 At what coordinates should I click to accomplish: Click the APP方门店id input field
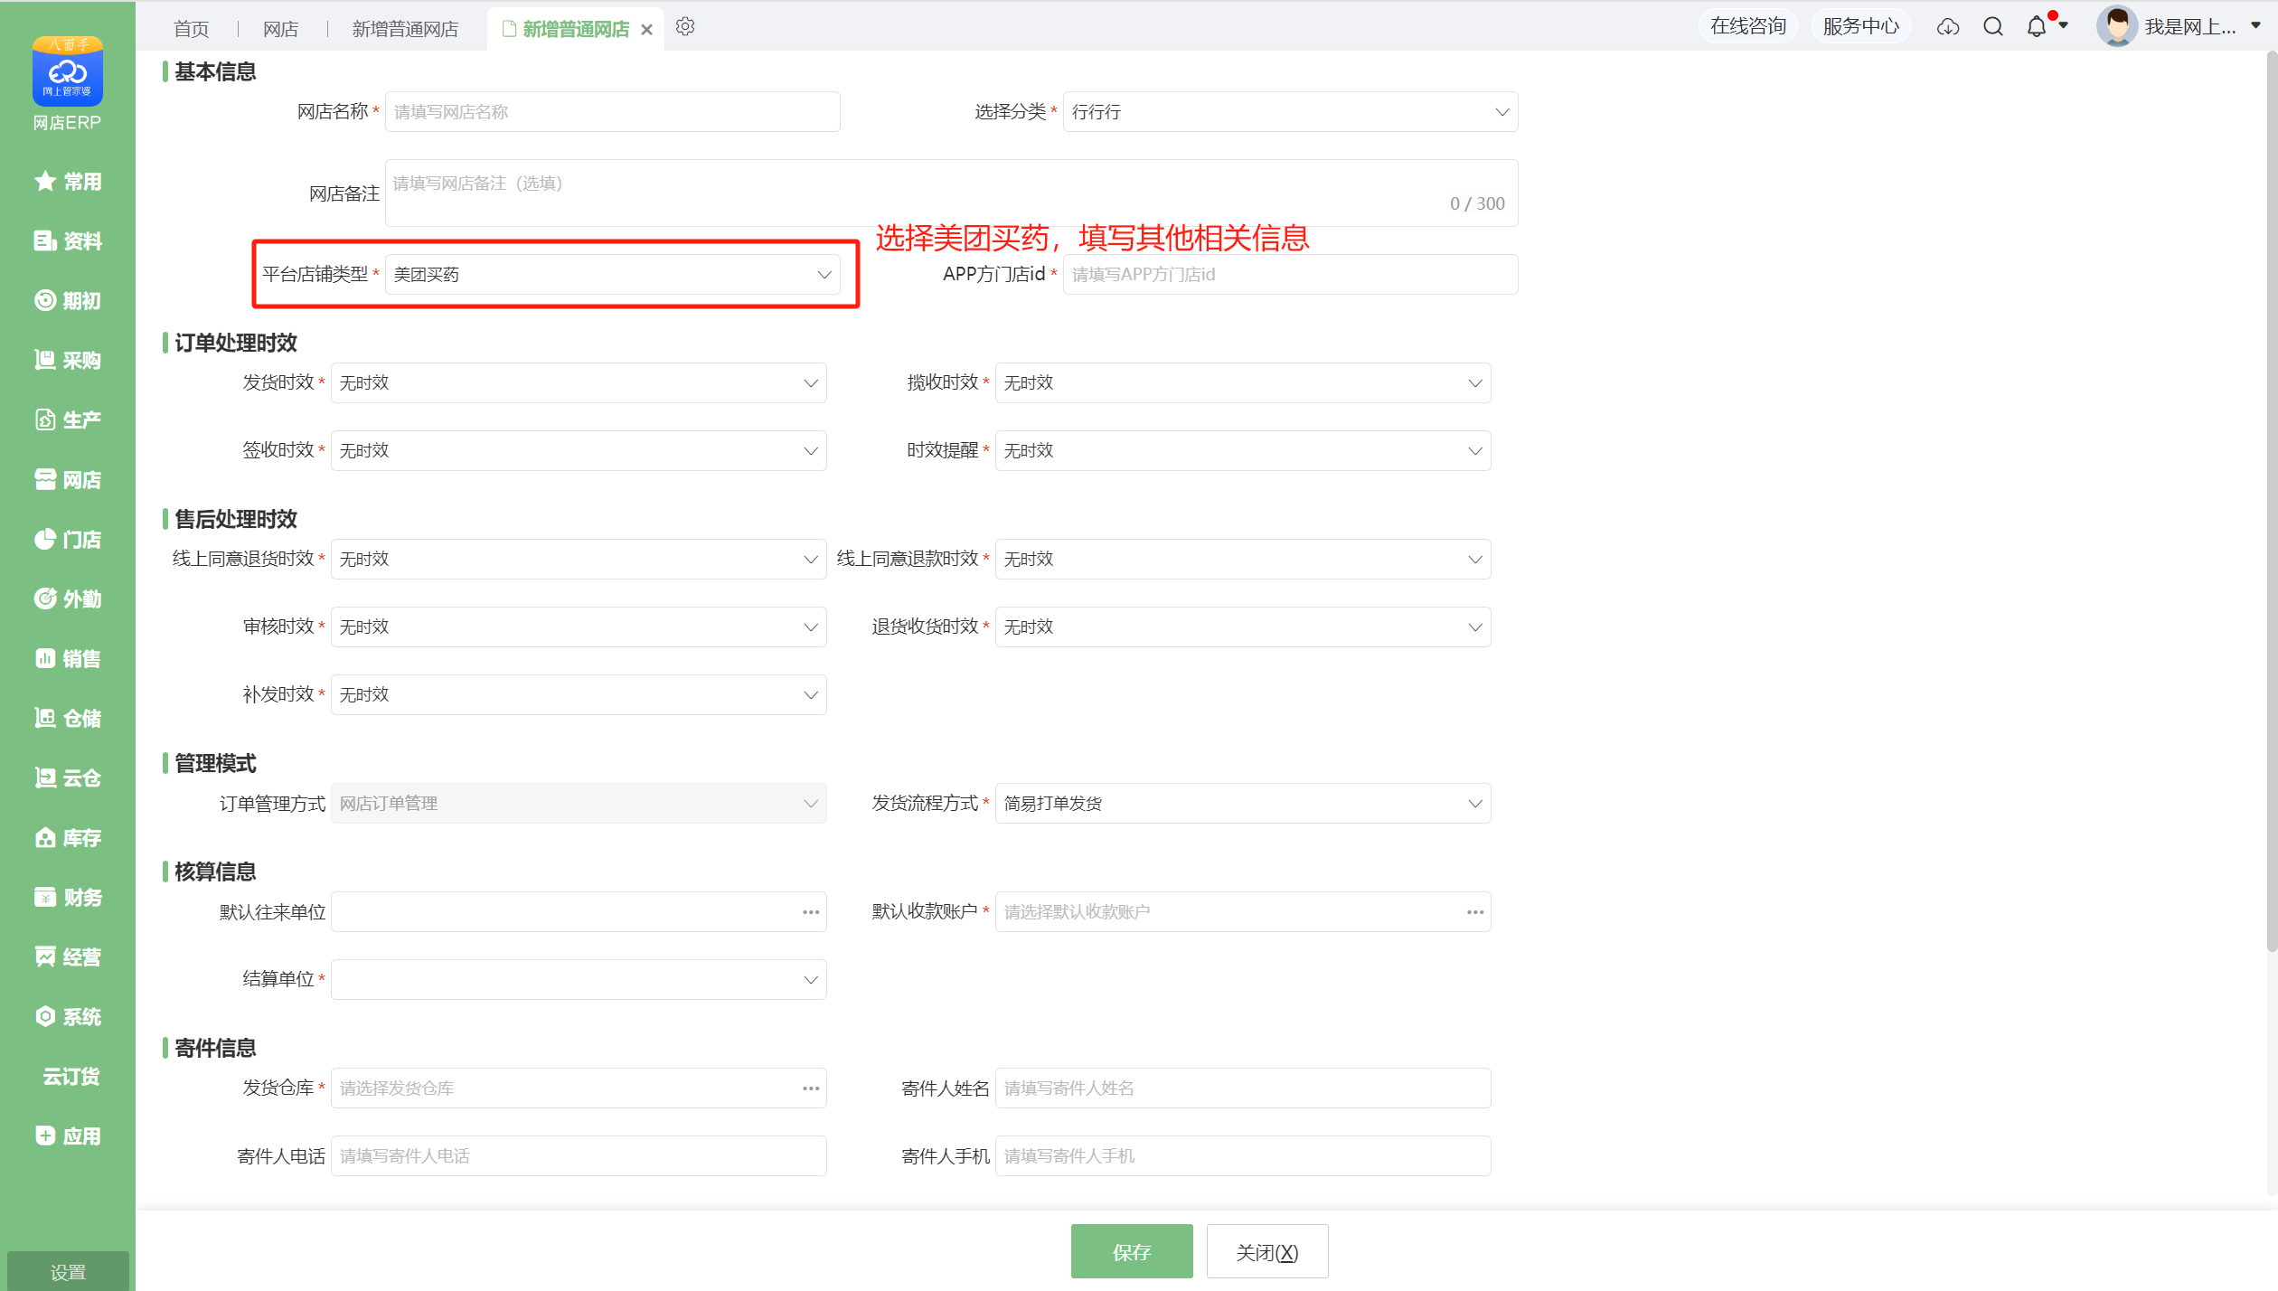point(1290,275)
